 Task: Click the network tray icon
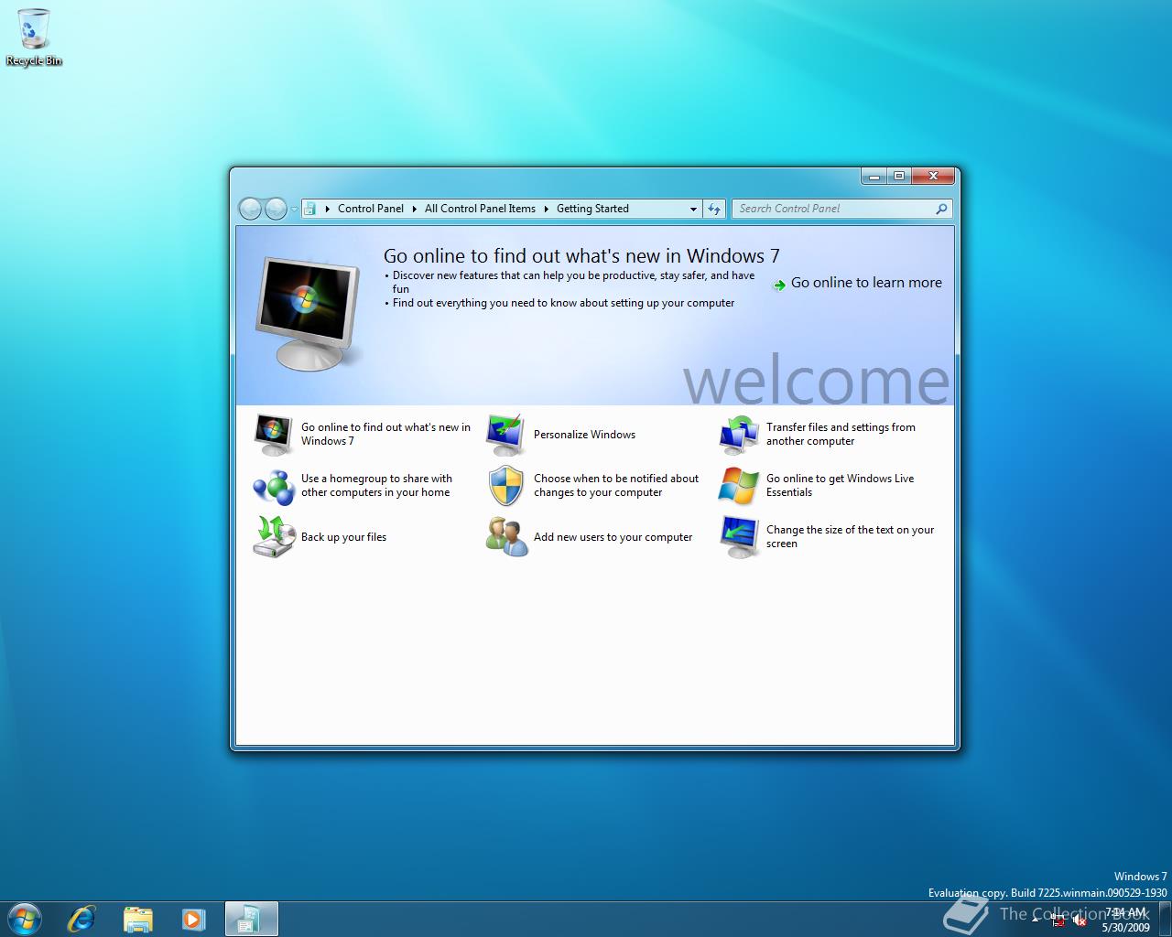[x=1058, y=921]
